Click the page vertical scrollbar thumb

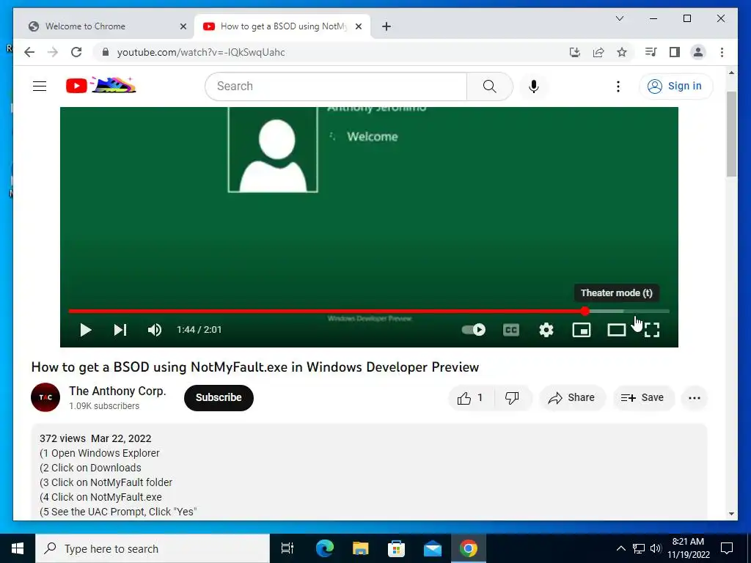coord(731,134)
